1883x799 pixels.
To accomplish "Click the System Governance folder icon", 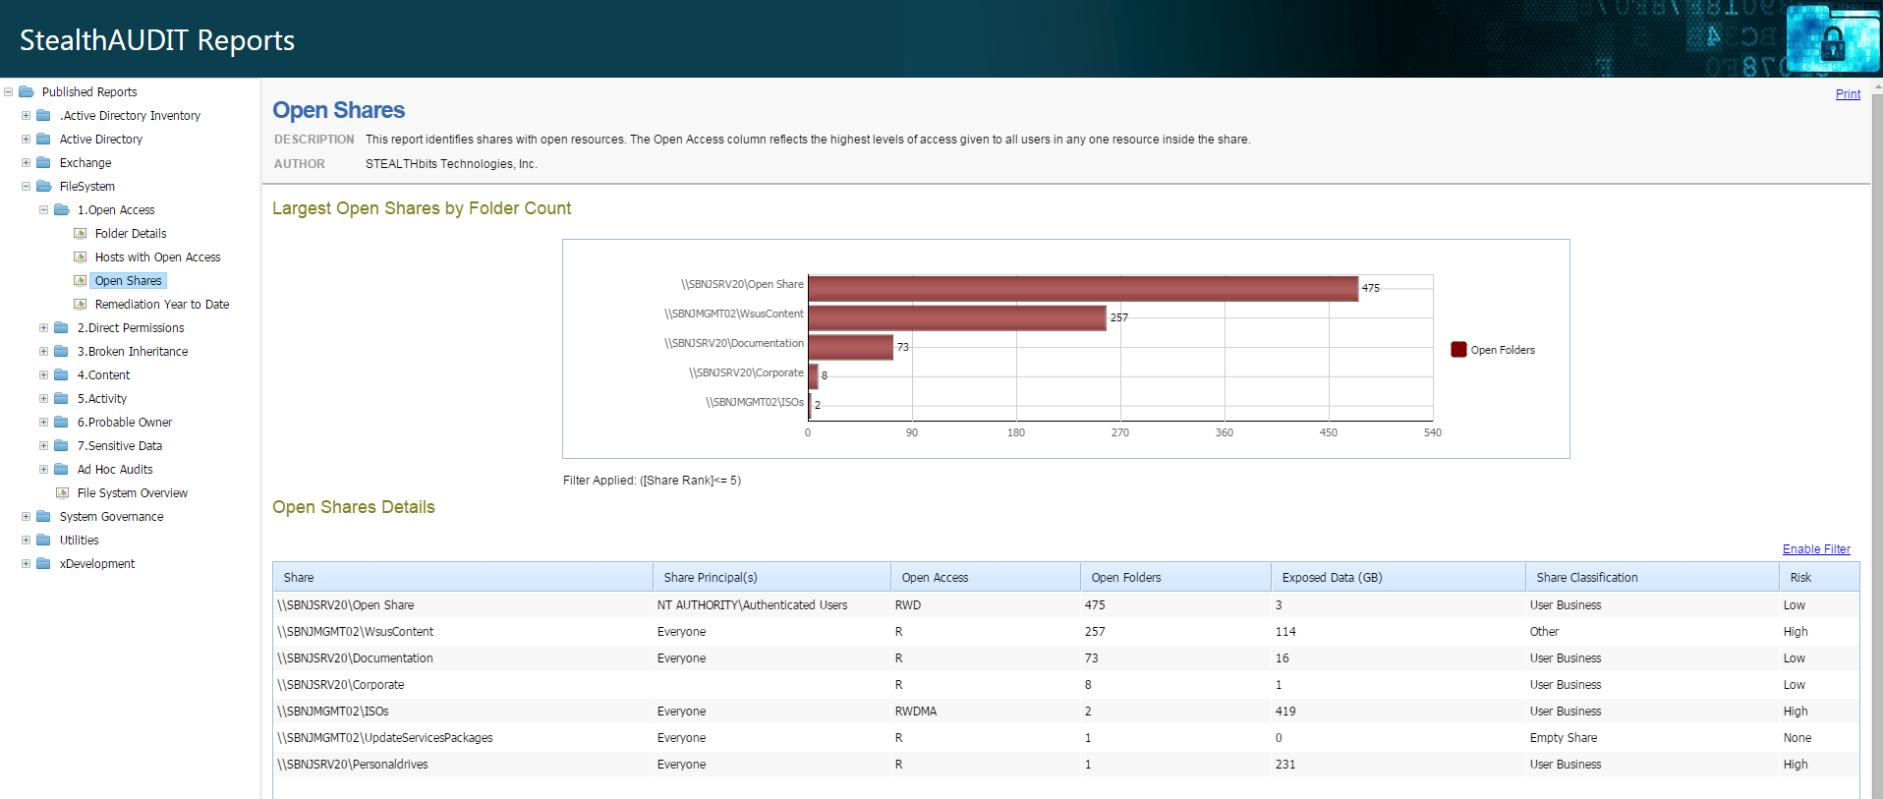I will 44,517.
